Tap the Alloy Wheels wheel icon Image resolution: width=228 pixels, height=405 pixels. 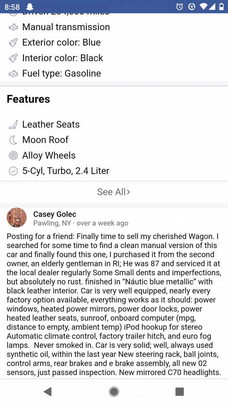click(13, 156)
